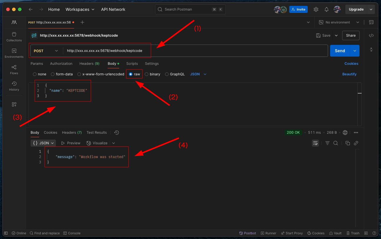This screenshot has width=381, height=239.
Task: Click the request URL input field
Action: [x=194, y=51]
